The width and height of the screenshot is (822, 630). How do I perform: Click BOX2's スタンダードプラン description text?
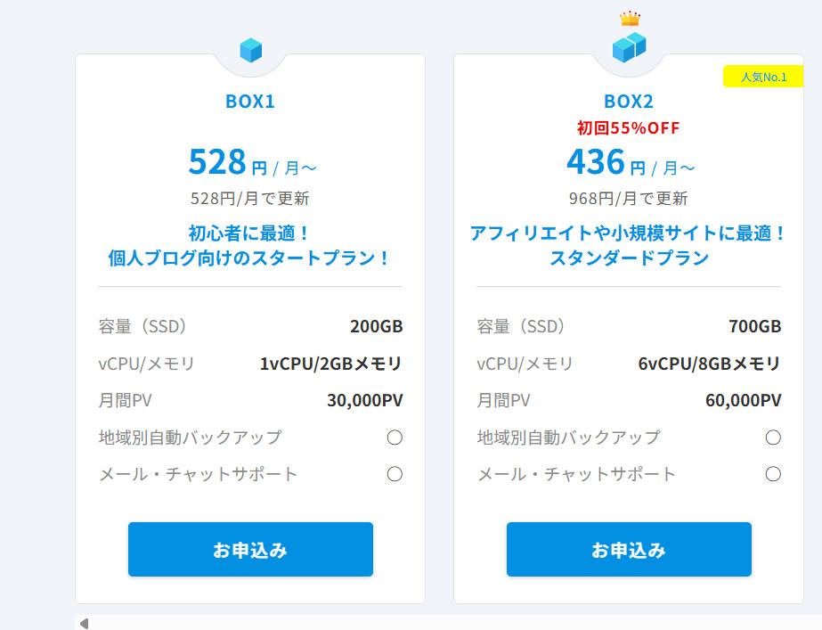[629, 258]
